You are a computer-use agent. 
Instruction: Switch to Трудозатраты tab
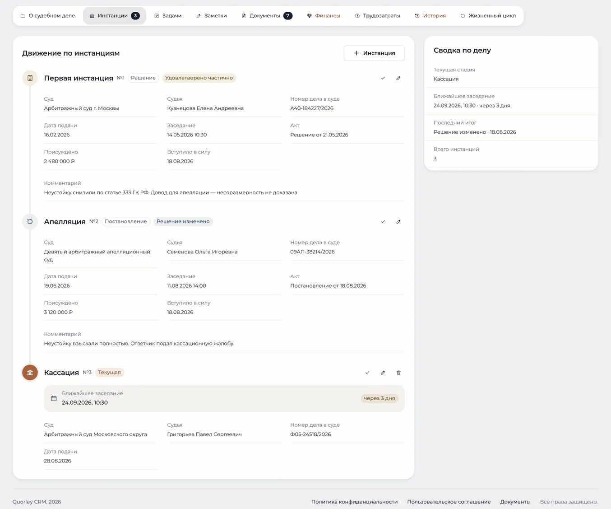tap(378, 16)
